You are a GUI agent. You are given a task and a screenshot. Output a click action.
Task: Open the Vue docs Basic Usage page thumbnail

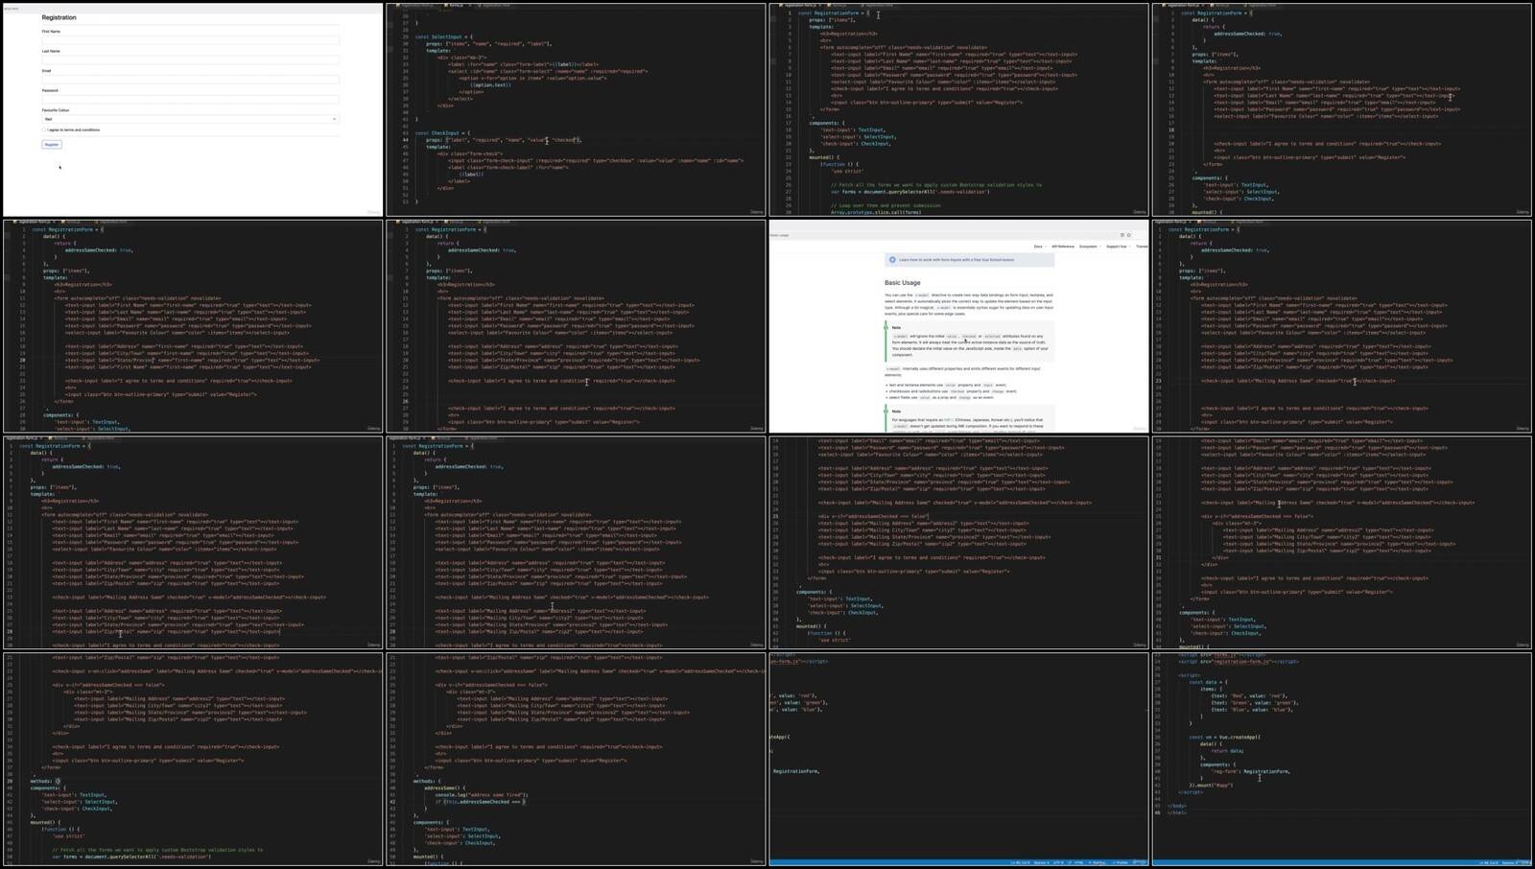tap(958, 326)
